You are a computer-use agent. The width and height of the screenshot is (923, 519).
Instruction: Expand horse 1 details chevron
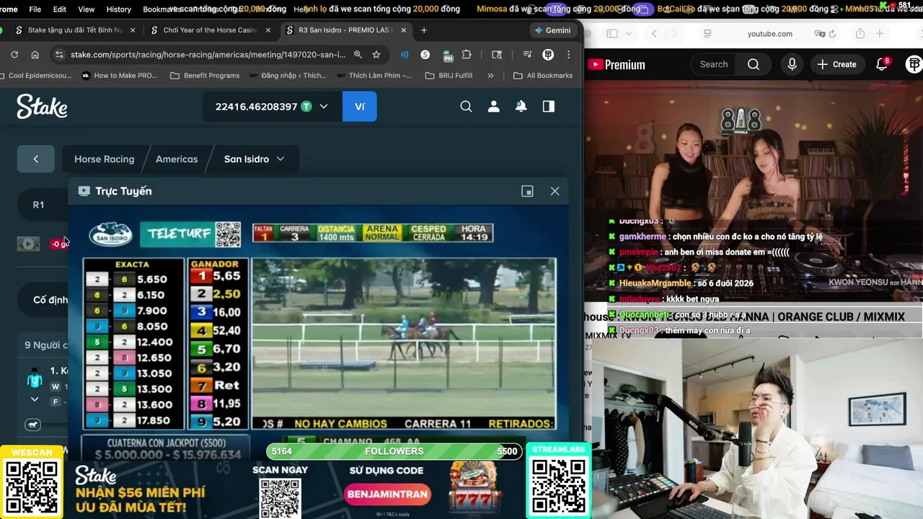(34, 399)
